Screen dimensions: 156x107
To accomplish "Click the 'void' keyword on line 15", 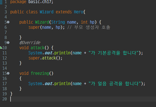I will [24, 73].
